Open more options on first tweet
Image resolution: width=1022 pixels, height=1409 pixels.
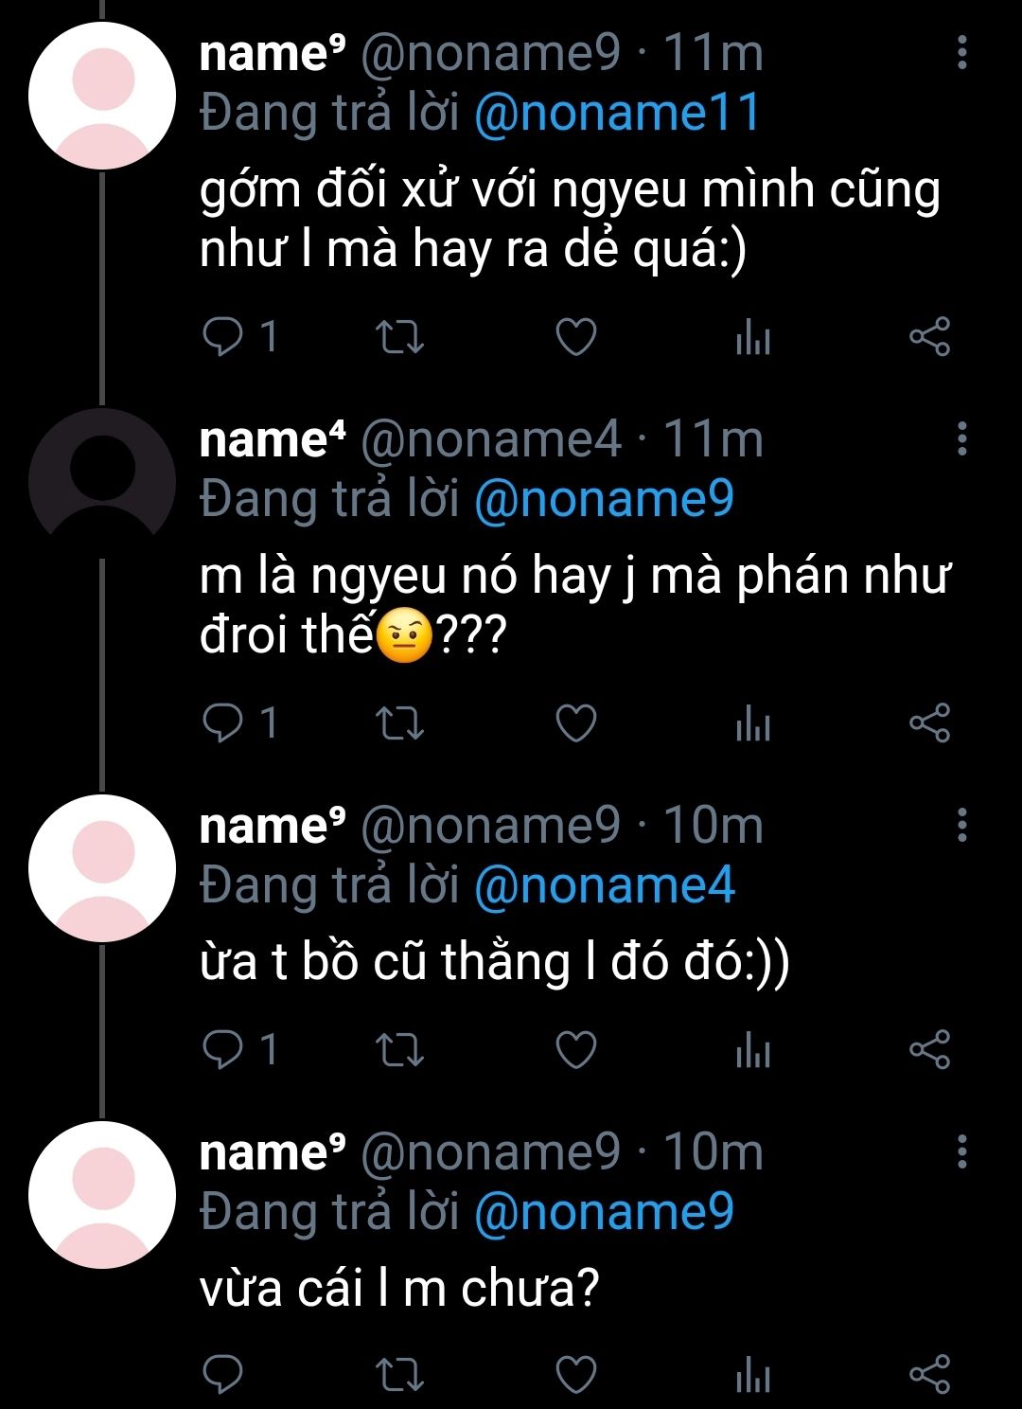coord(961,53)
